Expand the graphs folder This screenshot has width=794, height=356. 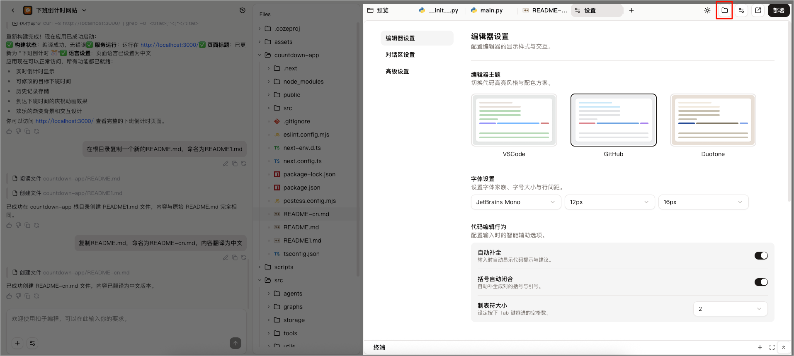click(x=269, y=307)
